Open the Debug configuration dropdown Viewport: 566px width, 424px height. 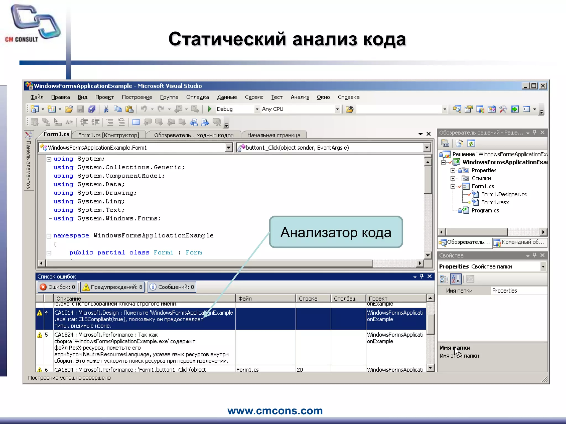(257, 109)
